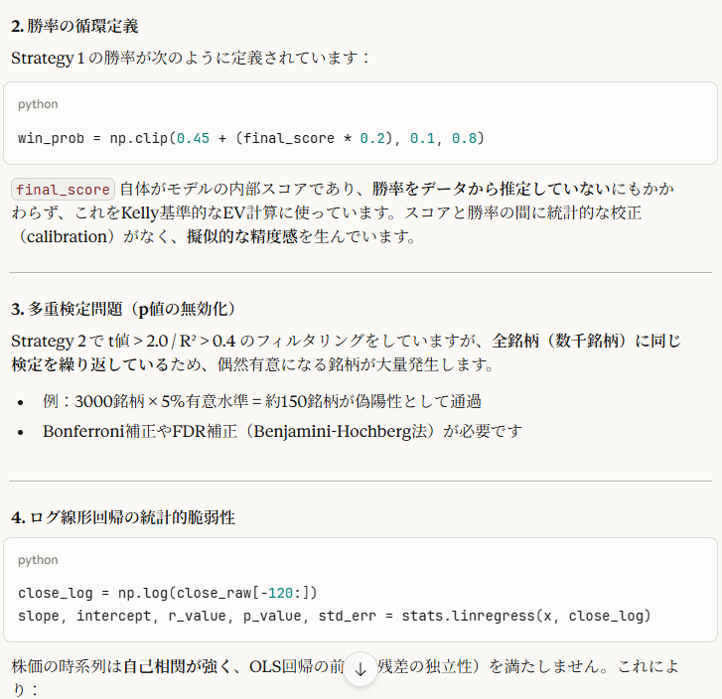Click the bold text '勝率をデータから推定していない'
The width and height of the screenshot is (722, 699).
492,189
